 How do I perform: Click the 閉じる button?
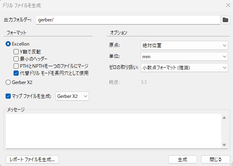tap(216, 160)
